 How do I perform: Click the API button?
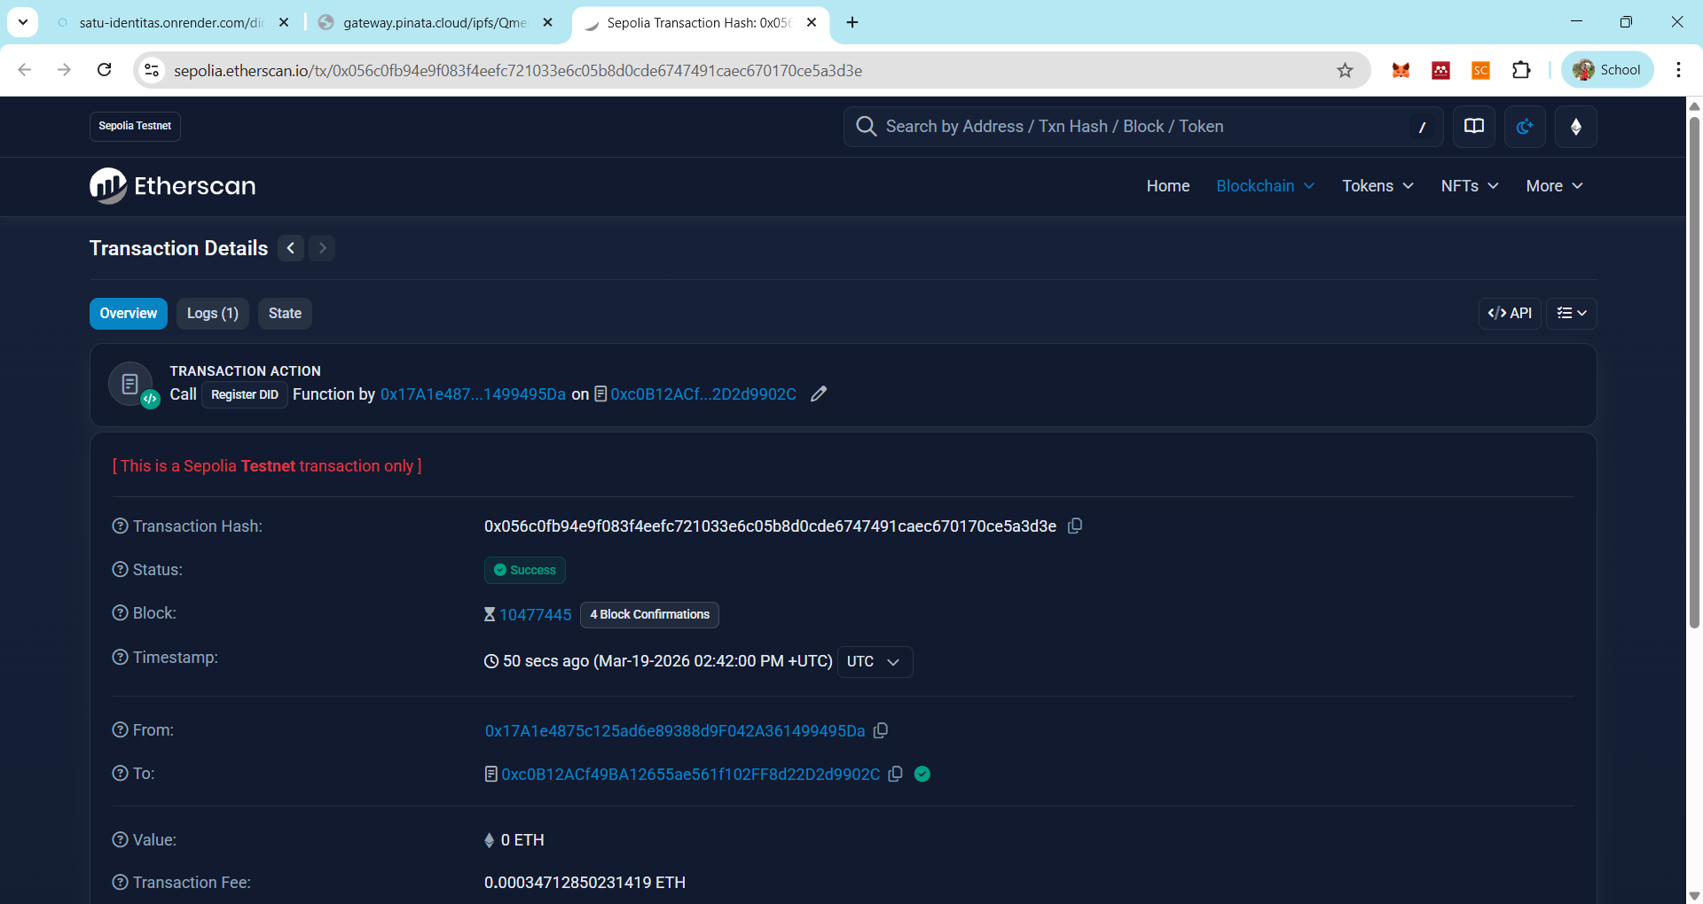(1510, 314)
